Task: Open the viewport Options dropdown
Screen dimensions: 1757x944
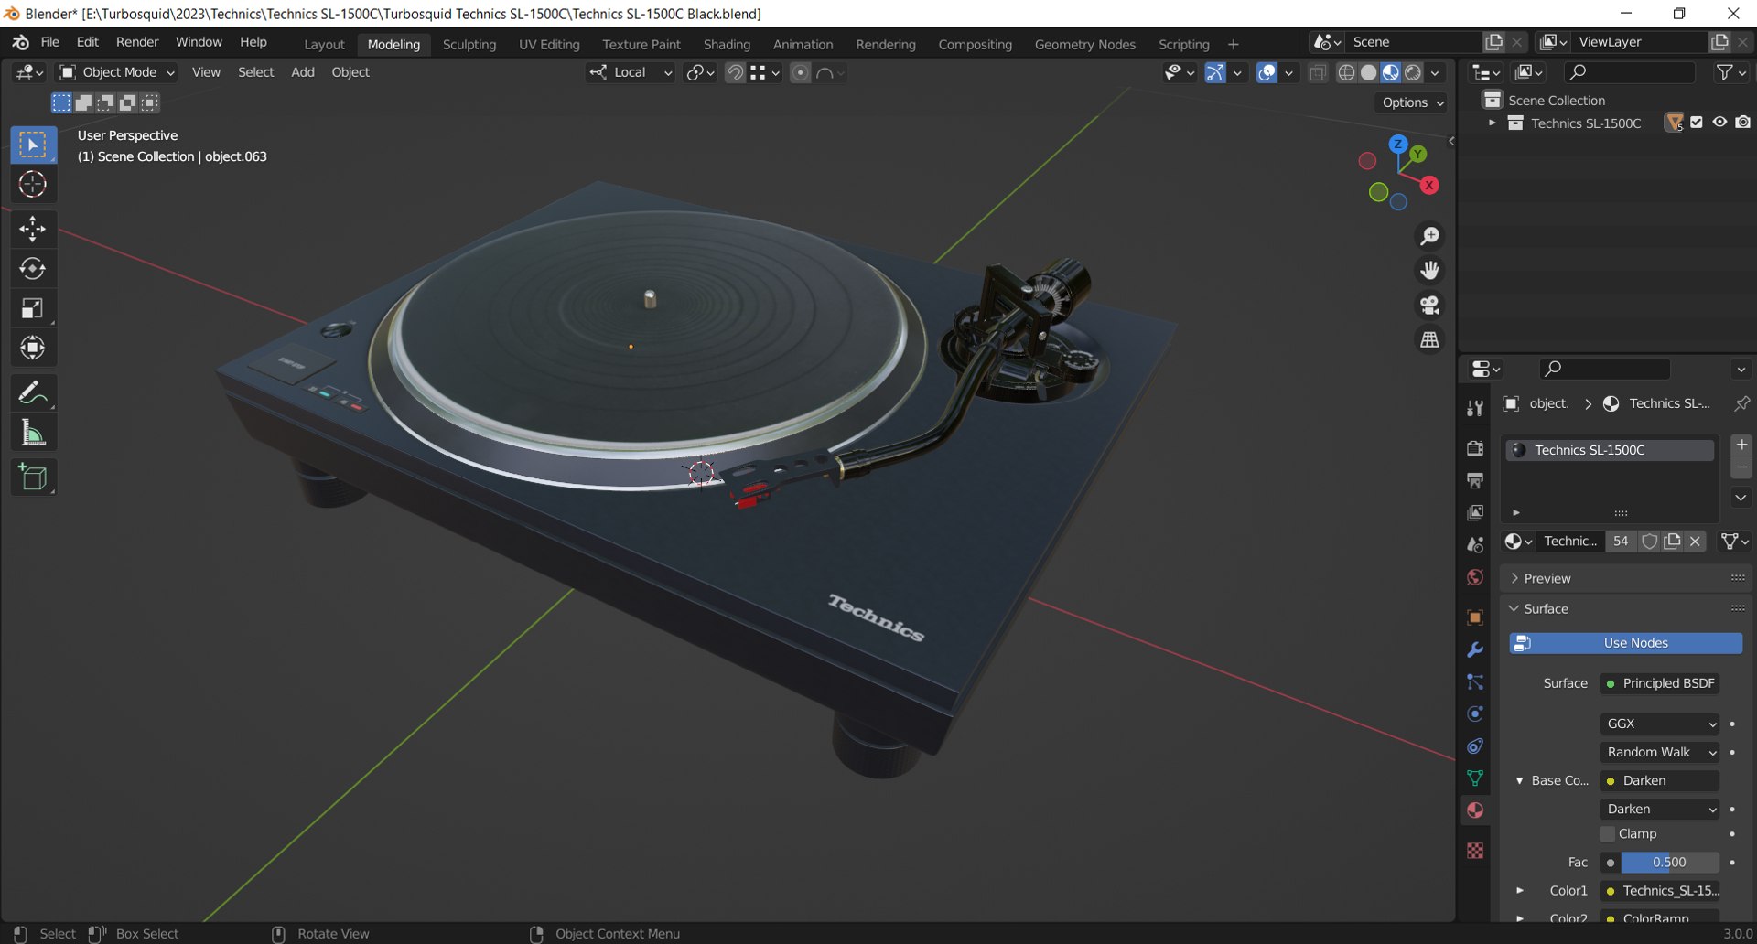Action: (x=1412, y=102)
